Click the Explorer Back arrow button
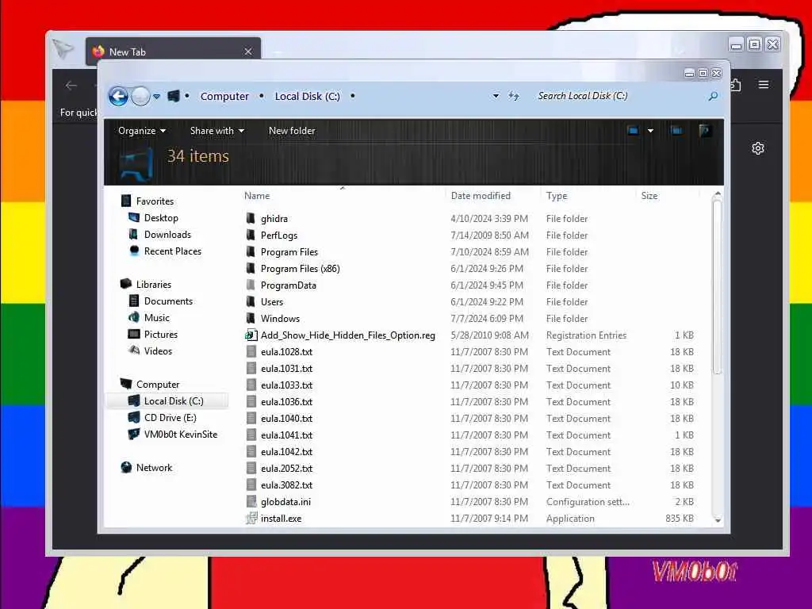The width and height of the screenshot is (812, 609). pyautogui.click(x=119, y=96)
